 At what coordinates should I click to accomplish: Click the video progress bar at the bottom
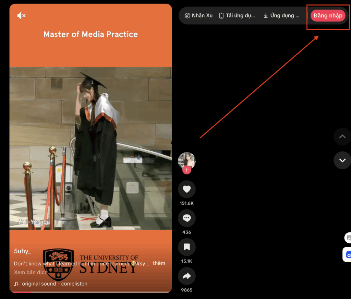tap(90, 292)
